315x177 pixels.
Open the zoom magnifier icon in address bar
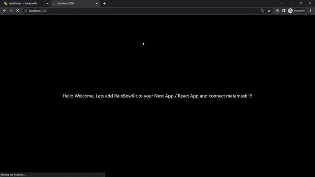(x=262, y=11)
